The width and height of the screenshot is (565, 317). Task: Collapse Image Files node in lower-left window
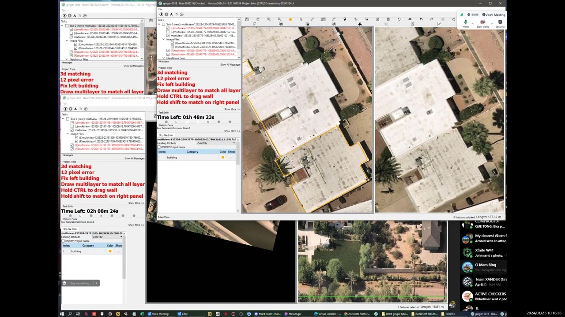68,134
